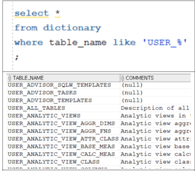
Task: Select the USER_ANALYTIC_VIEW_AGGR_DIMS cell
Action: (x=63, y=123)
